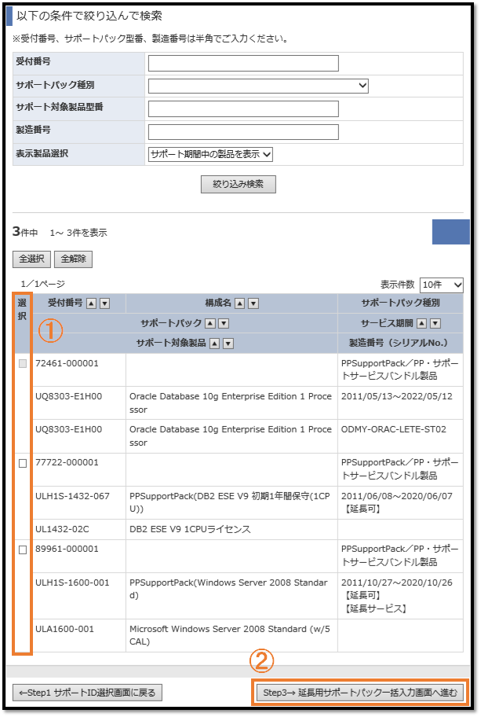The image size is (481, 717).
Task: Select checkbox for 受付番号 89961-000001
Action: pos(23,549)
